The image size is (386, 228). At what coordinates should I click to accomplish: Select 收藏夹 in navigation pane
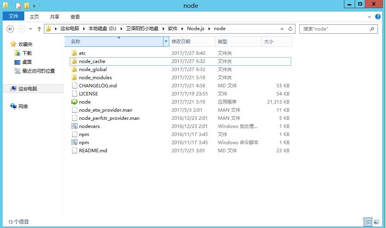[25, 44]
